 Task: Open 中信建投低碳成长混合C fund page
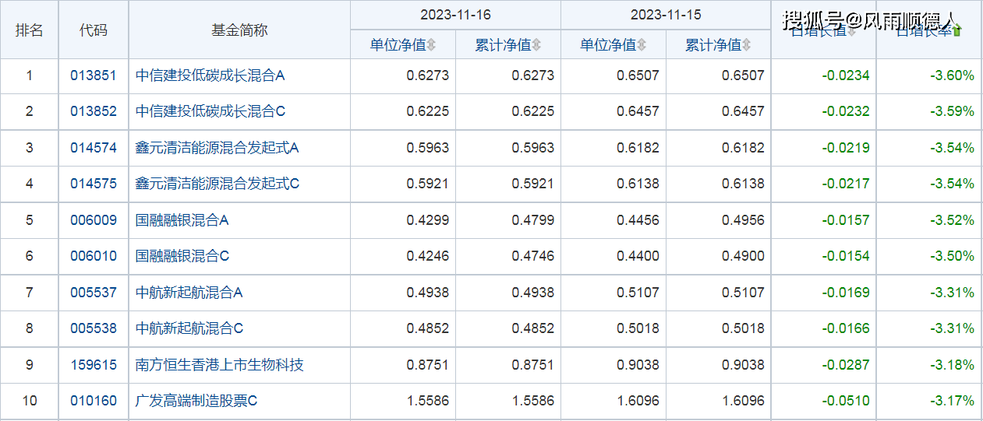tap(210, 111)
